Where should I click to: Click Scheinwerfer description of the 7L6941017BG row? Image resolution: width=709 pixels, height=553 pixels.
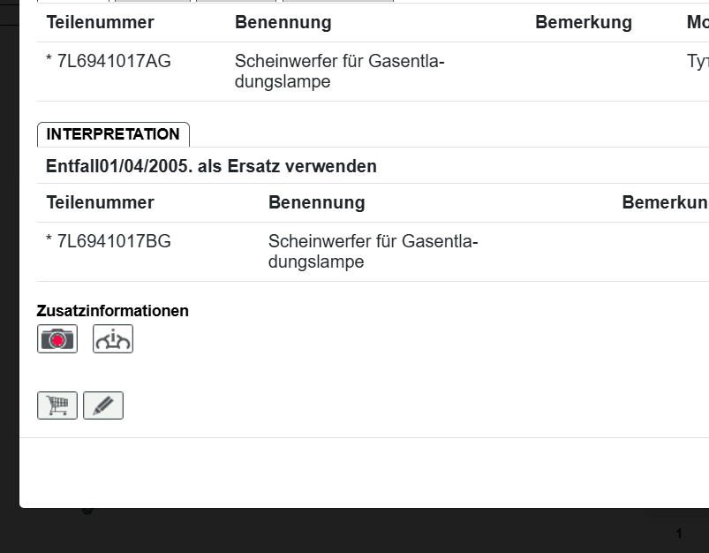pyautogui.click(x=373, y=251)
